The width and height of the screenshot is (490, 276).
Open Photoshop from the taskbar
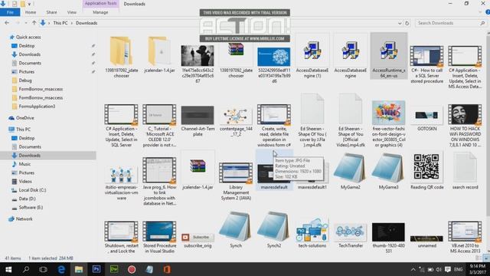(96, 269)
